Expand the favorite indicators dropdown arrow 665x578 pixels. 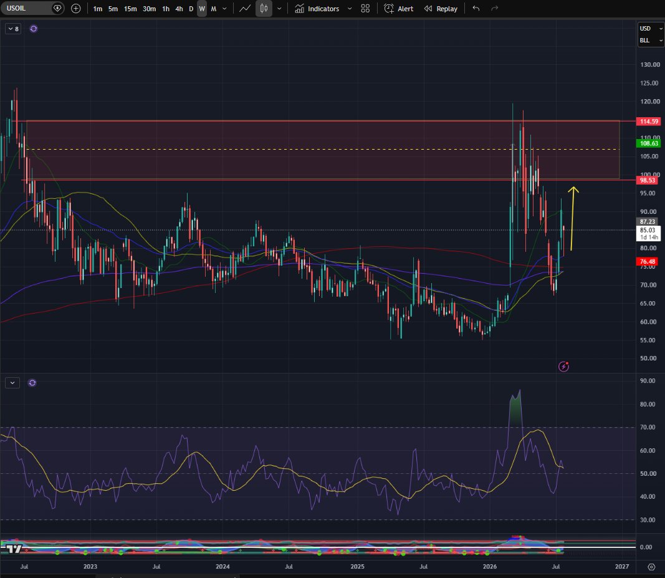[x=350, y=9]
